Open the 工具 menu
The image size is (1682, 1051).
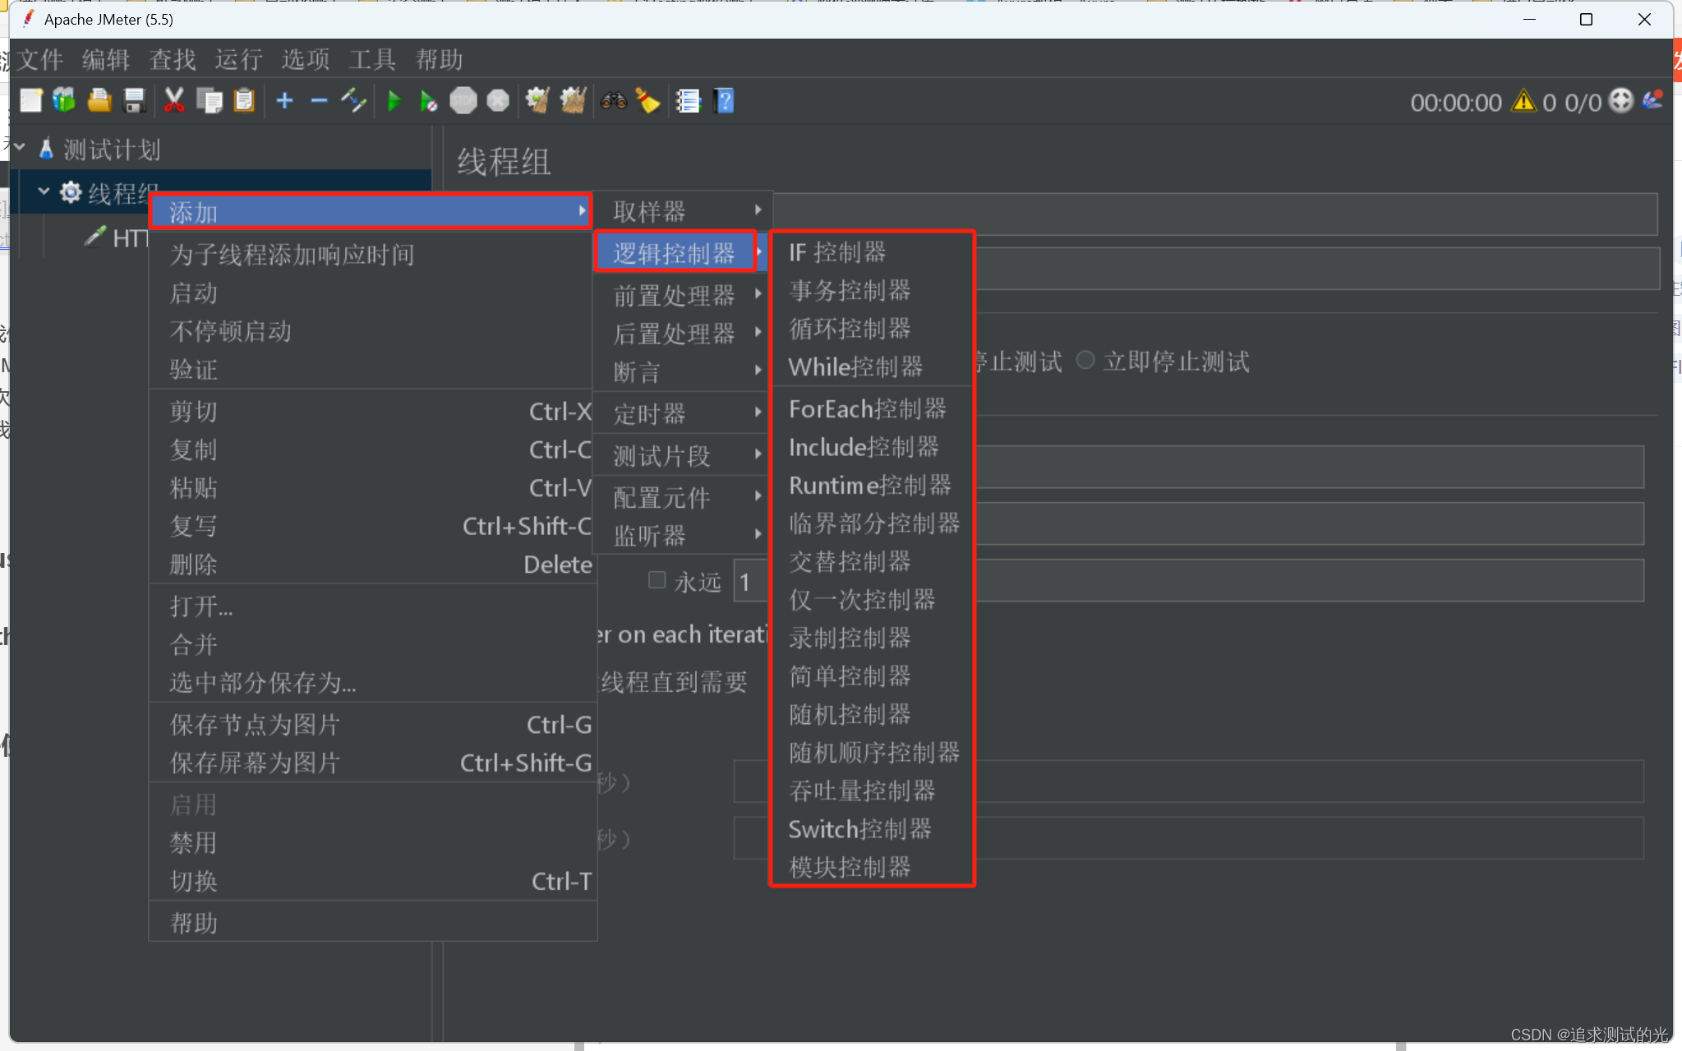[x=372, y=59]
